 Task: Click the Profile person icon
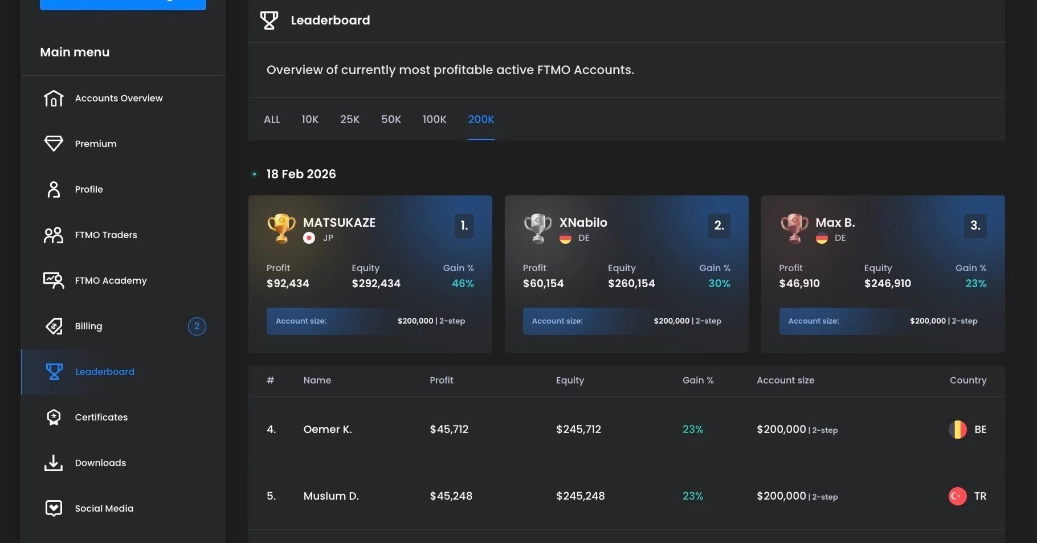click(54, 189)
